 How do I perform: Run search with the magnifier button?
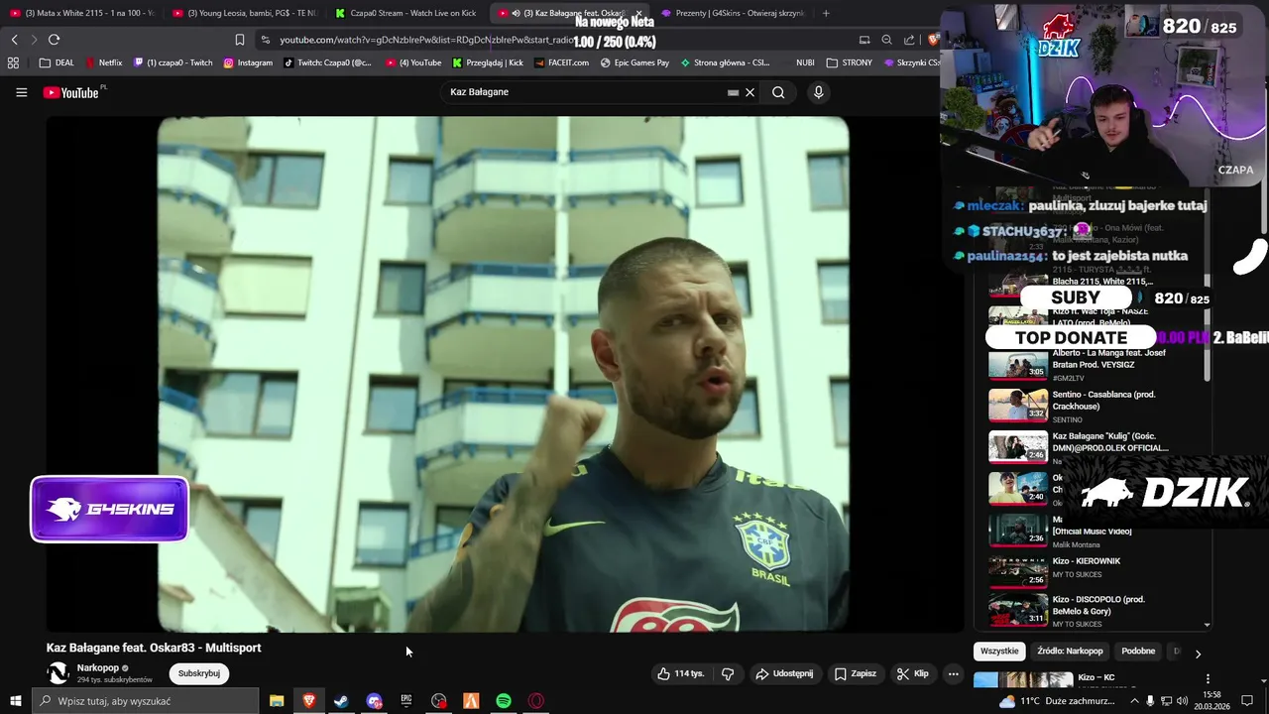point(778,92)
